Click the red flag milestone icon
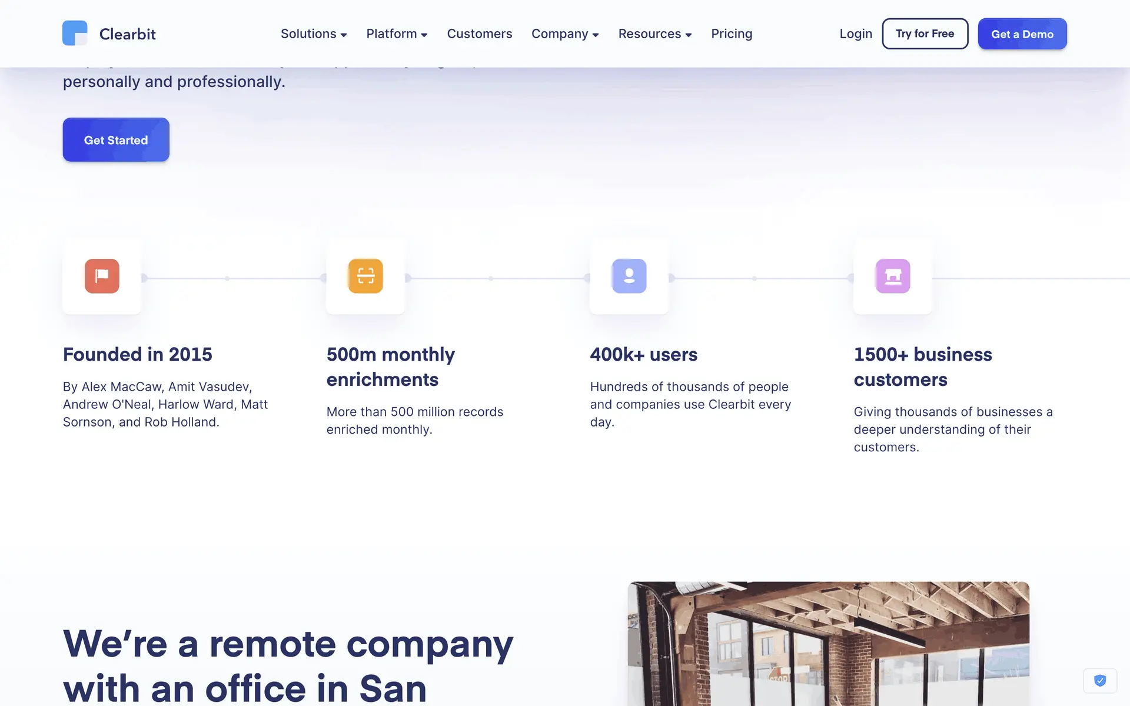The image size is (1130, 706). [x=102, y=276]
